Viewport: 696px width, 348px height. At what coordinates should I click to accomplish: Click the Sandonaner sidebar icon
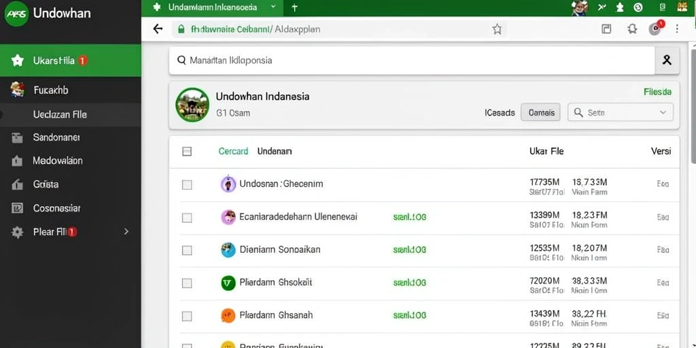(17, 138)
